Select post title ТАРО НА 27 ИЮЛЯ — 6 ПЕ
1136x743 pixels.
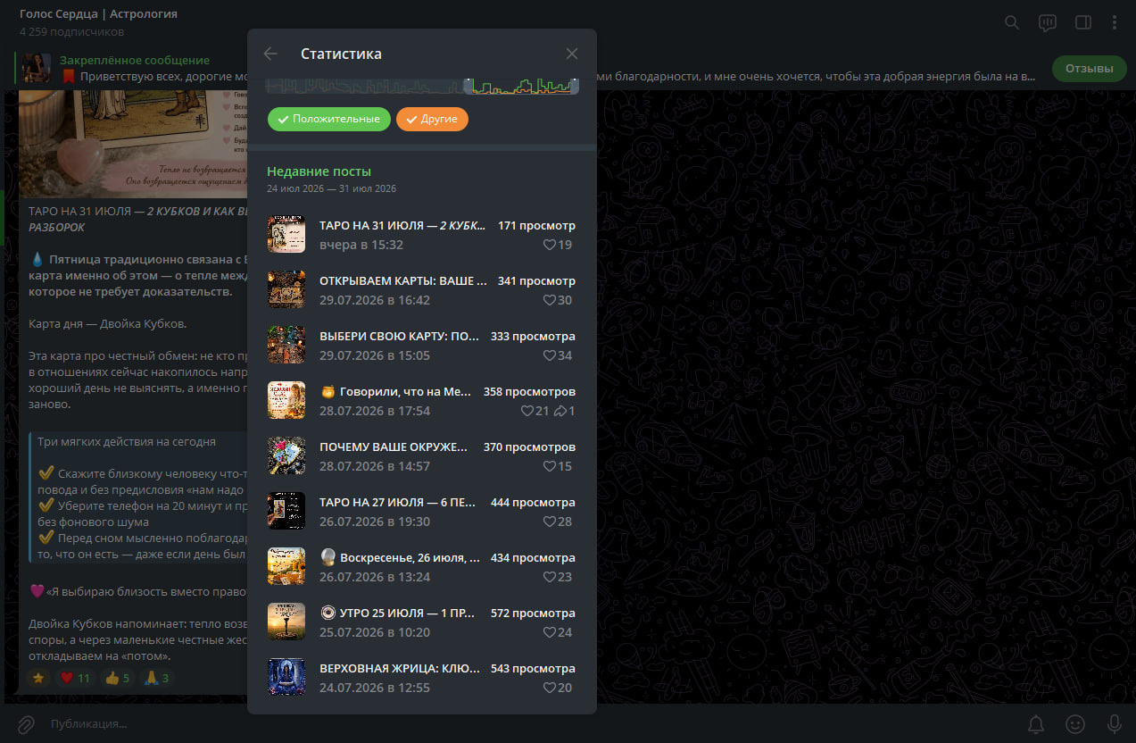click(x=398, y=503)
